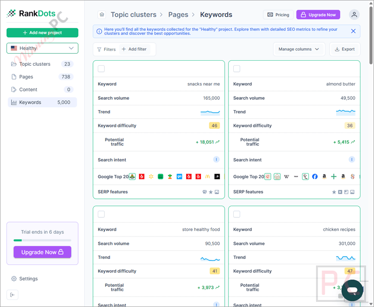Click the image SERP feature icon for snacks near me
Screen dimensions: 374x307
tap(217, 192)
